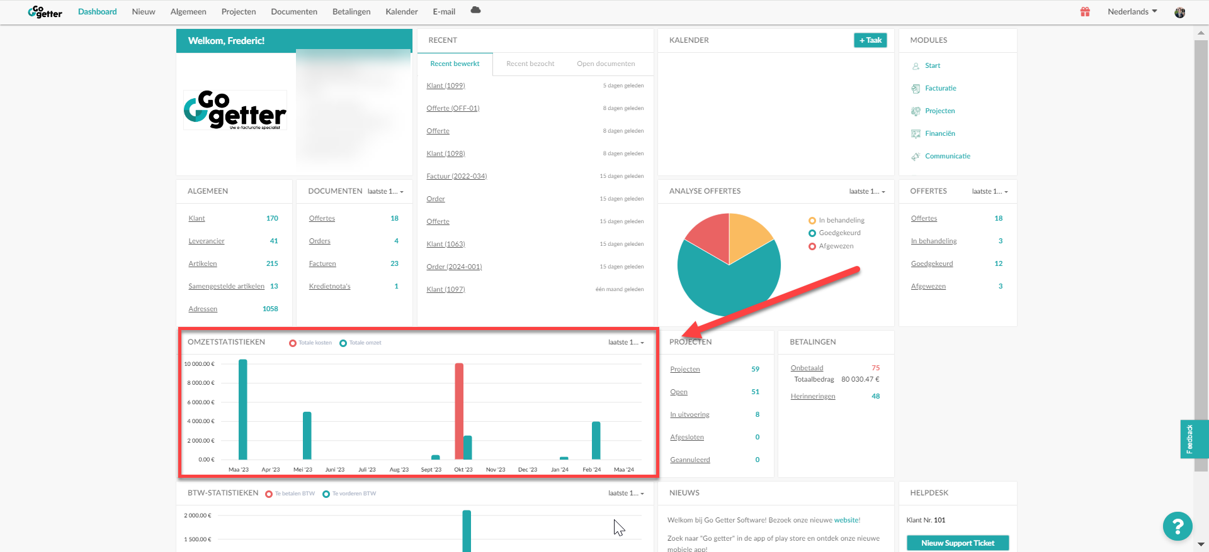Open the E-mail menu

(444, 11)
